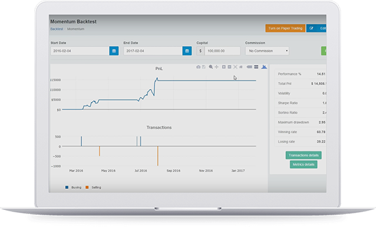Toggle compare data on hover
Screen dimensions: 376x227
(256, 67)
